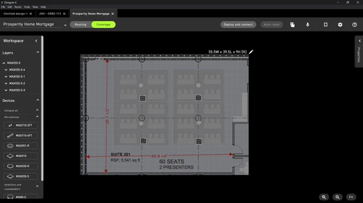
Task: Click the microphone icon in toolbar
Action: click(307, 25)
